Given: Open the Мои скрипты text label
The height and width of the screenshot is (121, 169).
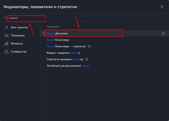Looking at the screenshot, I should coord(19,27).
